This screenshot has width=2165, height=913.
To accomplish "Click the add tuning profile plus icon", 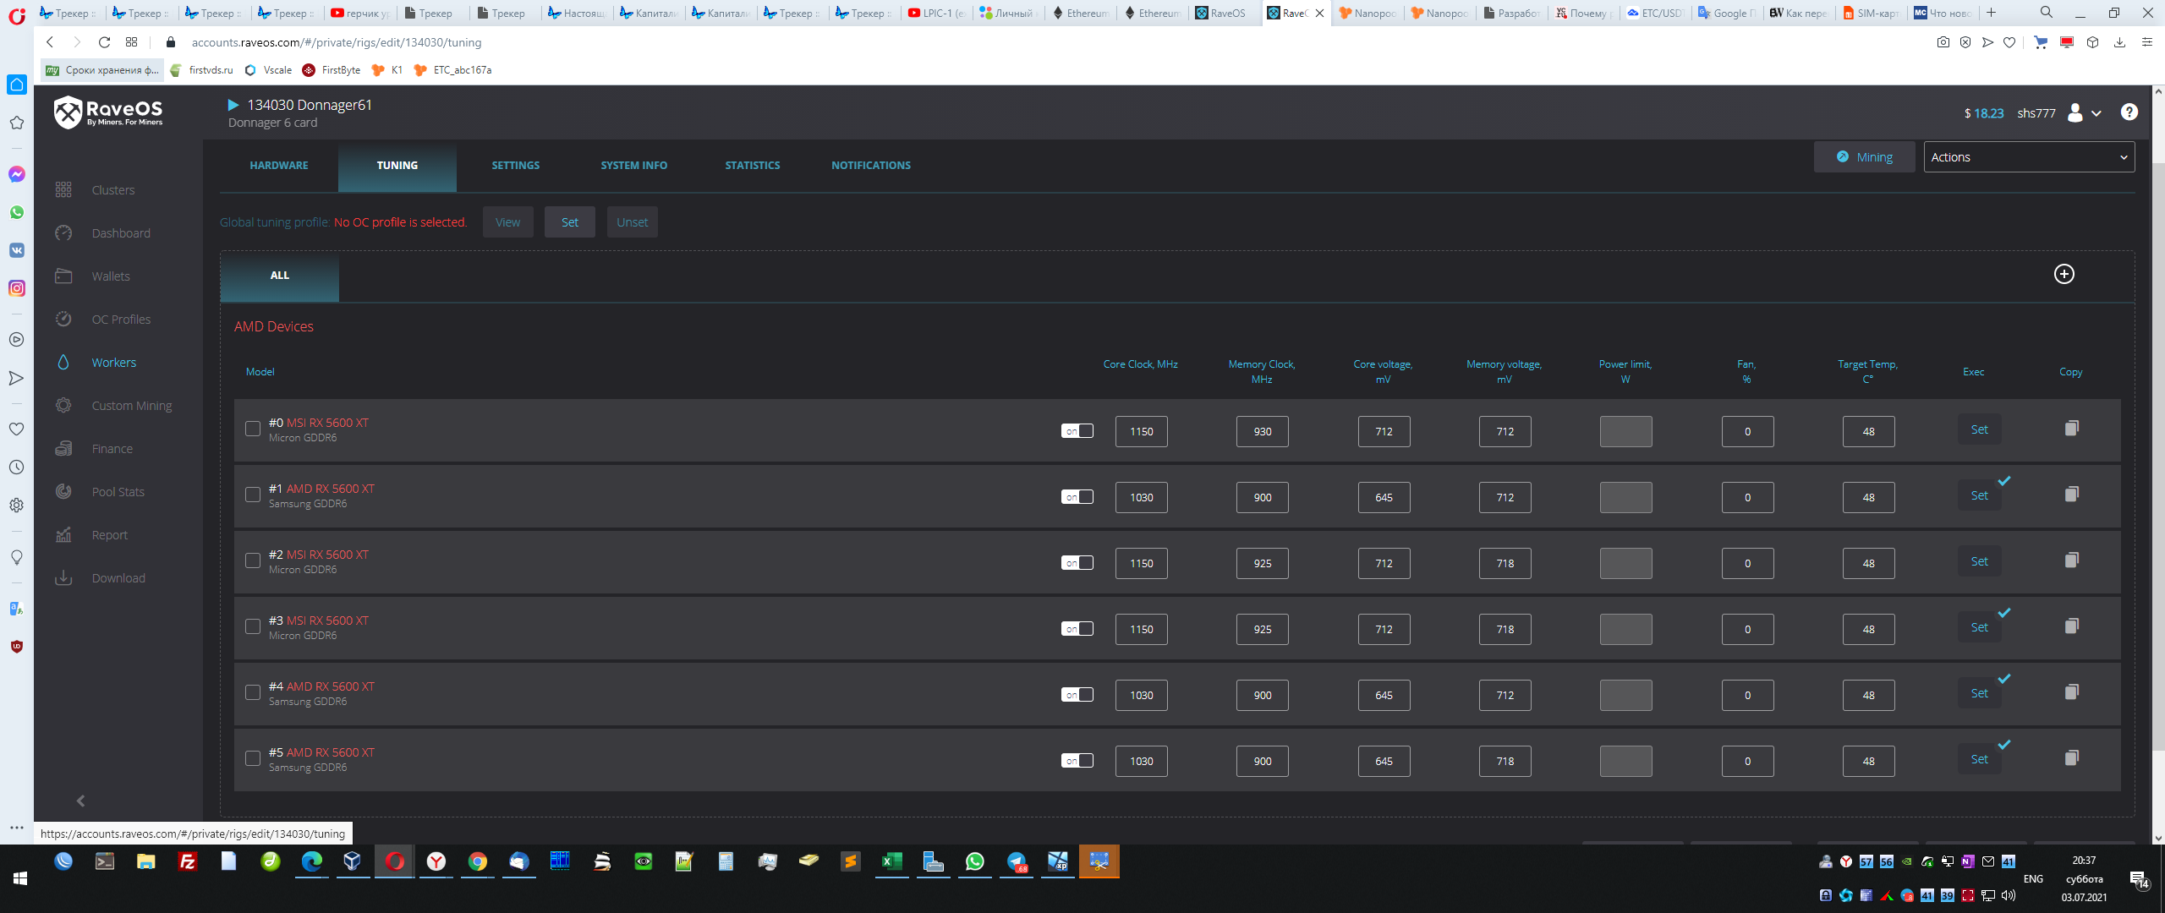I will click(2064, 274).
